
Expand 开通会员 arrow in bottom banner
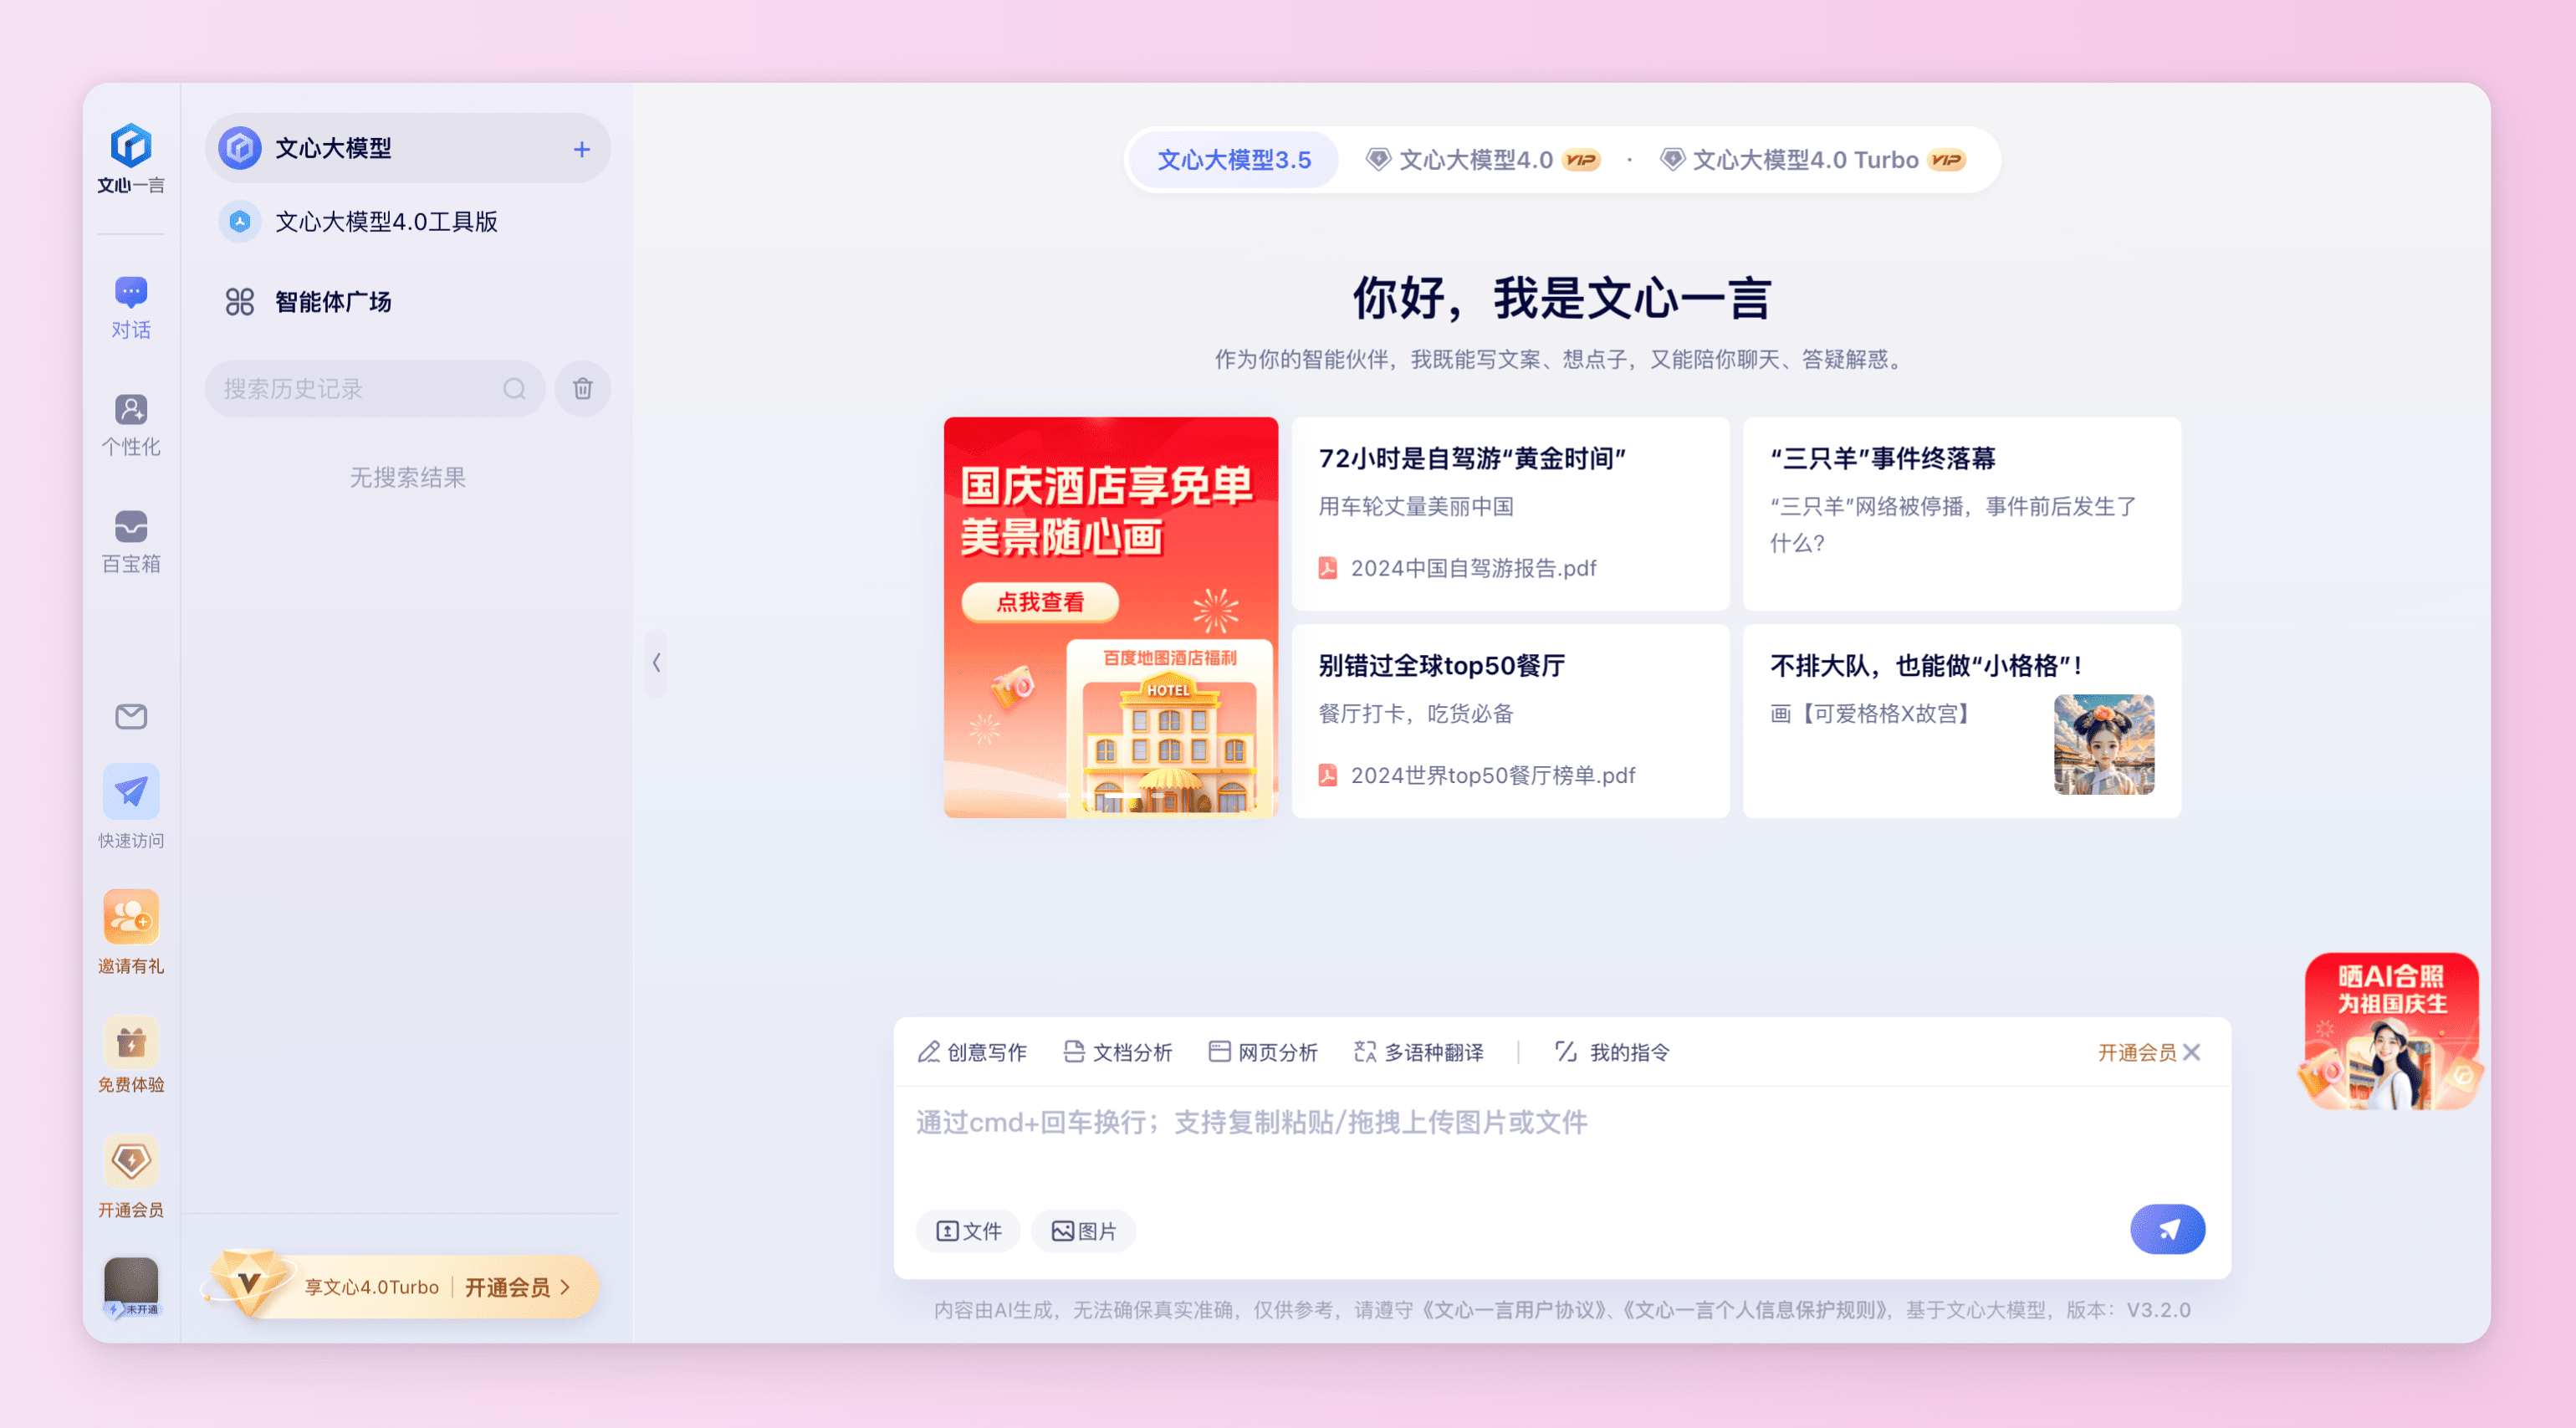coord(566,1287)
